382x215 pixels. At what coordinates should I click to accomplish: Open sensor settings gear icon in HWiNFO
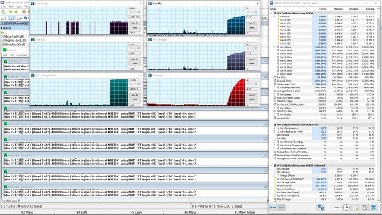click(365, 207)
